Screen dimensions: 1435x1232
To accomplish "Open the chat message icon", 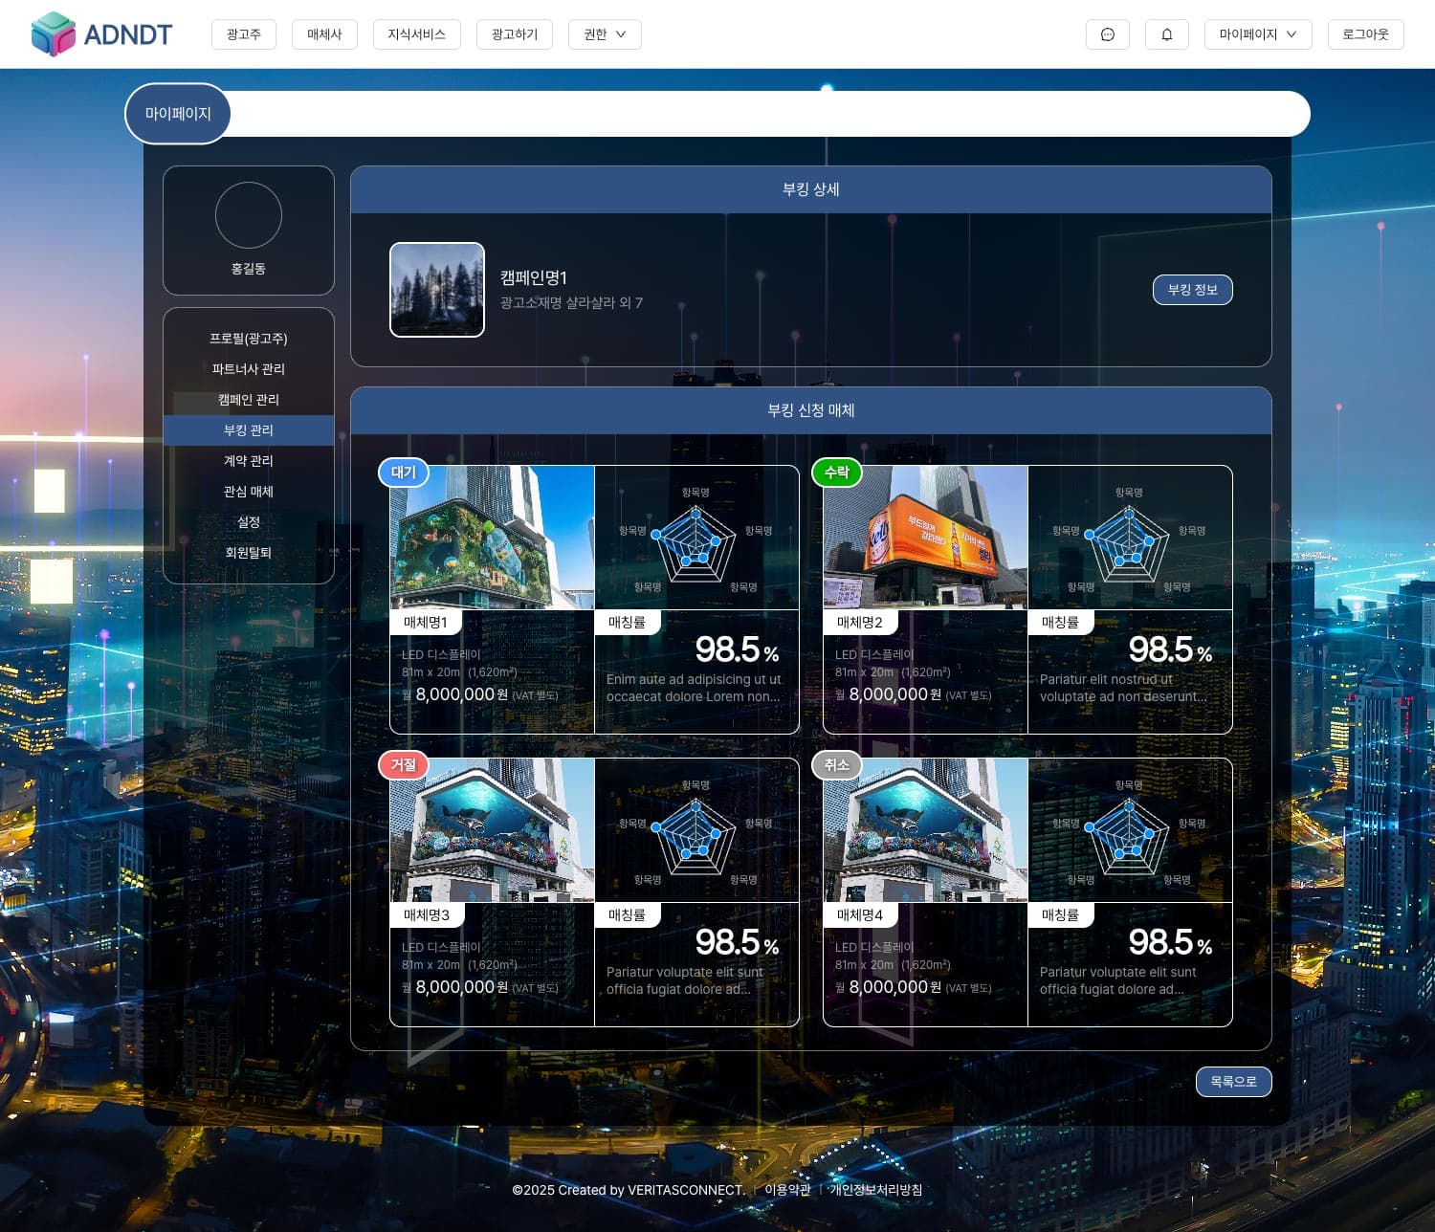I will point(1107,34).
